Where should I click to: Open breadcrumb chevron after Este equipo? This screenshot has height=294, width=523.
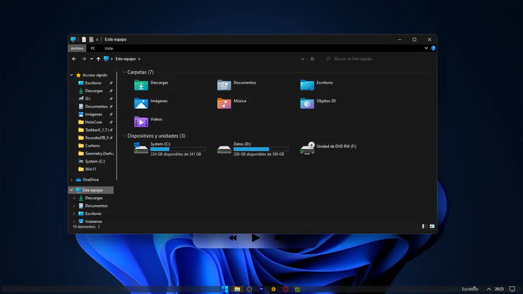tap(139, 59)
